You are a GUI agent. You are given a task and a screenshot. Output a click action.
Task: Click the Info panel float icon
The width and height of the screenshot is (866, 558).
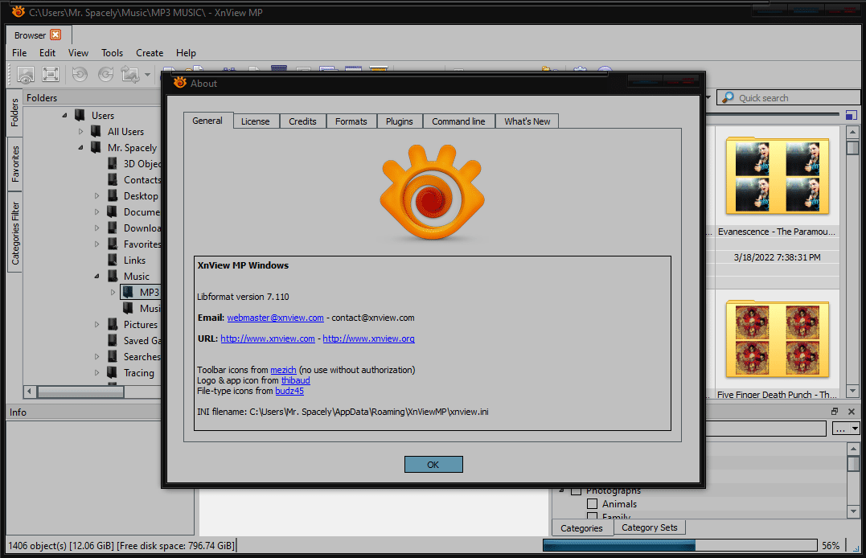click(835, 412)
